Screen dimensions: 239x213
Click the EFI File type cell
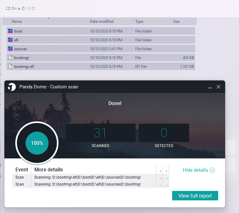141,67
